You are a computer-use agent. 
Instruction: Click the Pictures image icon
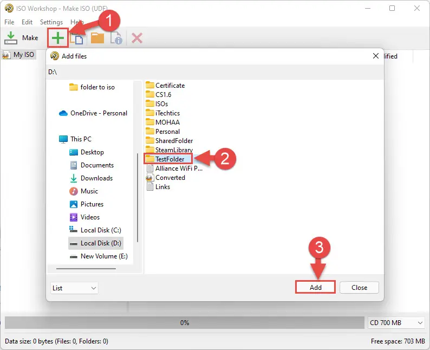point(74,204)
